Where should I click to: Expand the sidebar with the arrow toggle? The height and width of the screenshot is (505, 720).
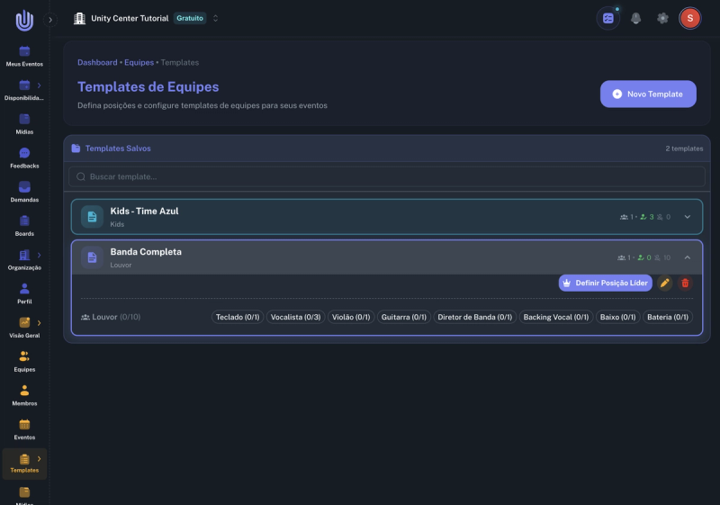click(50, 20)
